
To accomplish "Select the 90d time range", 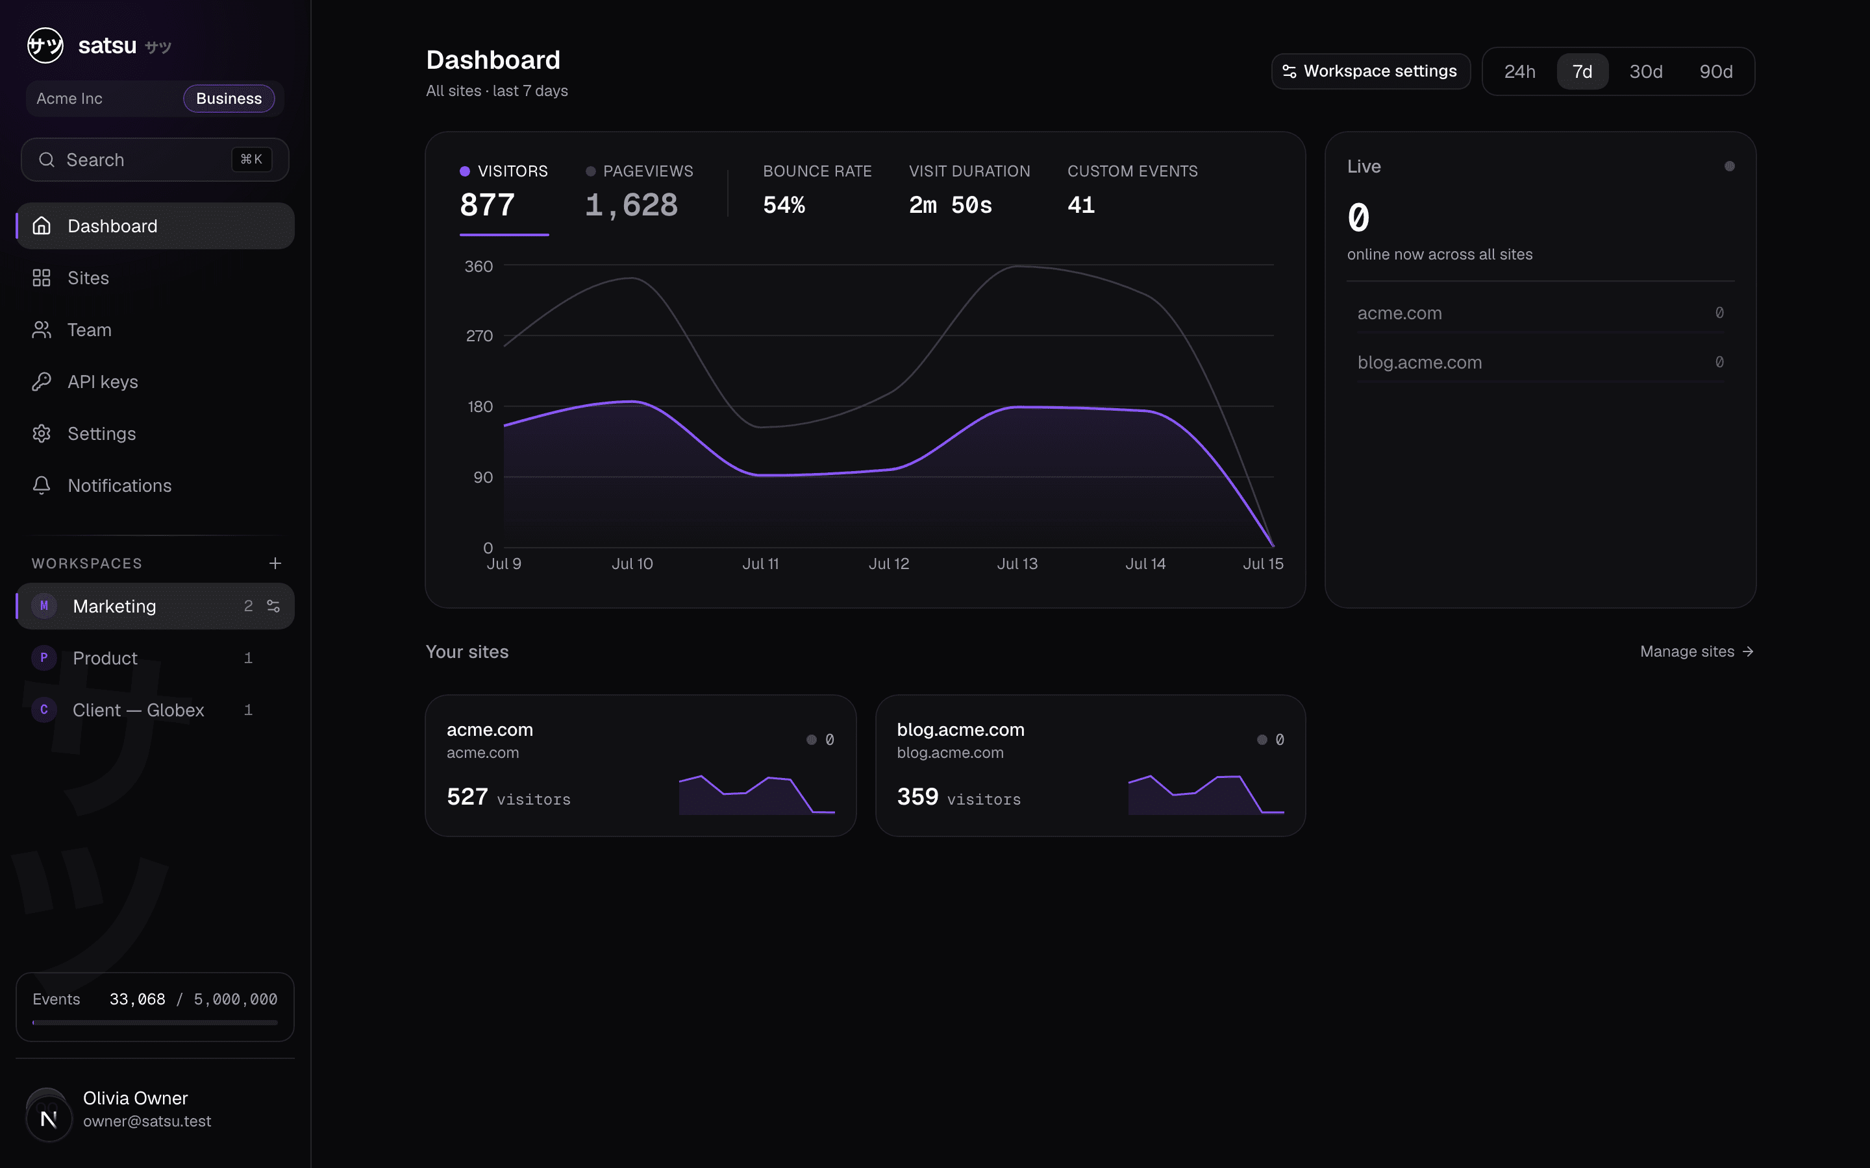I will coord(1716,71).
